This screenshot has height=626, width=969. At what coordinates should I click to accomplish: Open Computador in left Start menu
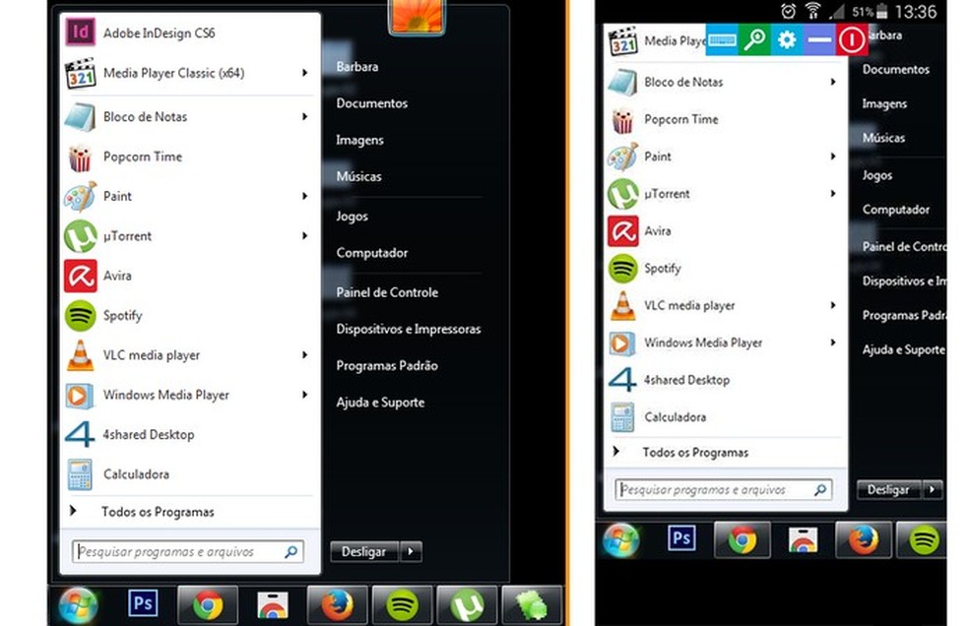[x=372, y=253]
